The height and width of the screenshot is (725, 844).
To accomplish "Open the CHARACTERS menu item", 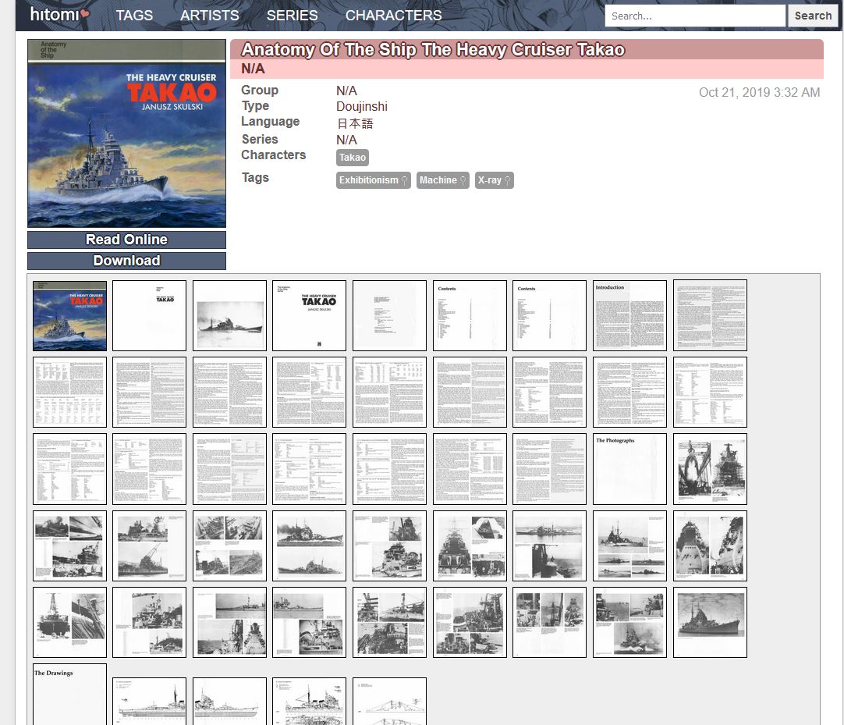I will coord(393,16).
